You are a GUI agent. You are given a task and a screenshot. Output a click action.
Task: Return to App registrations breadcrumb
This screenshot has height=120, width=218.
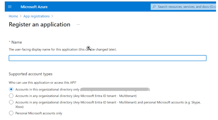pos(36,16)
